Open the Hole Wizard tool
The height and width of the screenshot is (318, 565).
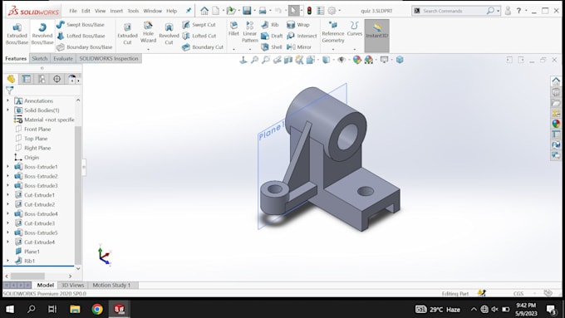point(148,32)
